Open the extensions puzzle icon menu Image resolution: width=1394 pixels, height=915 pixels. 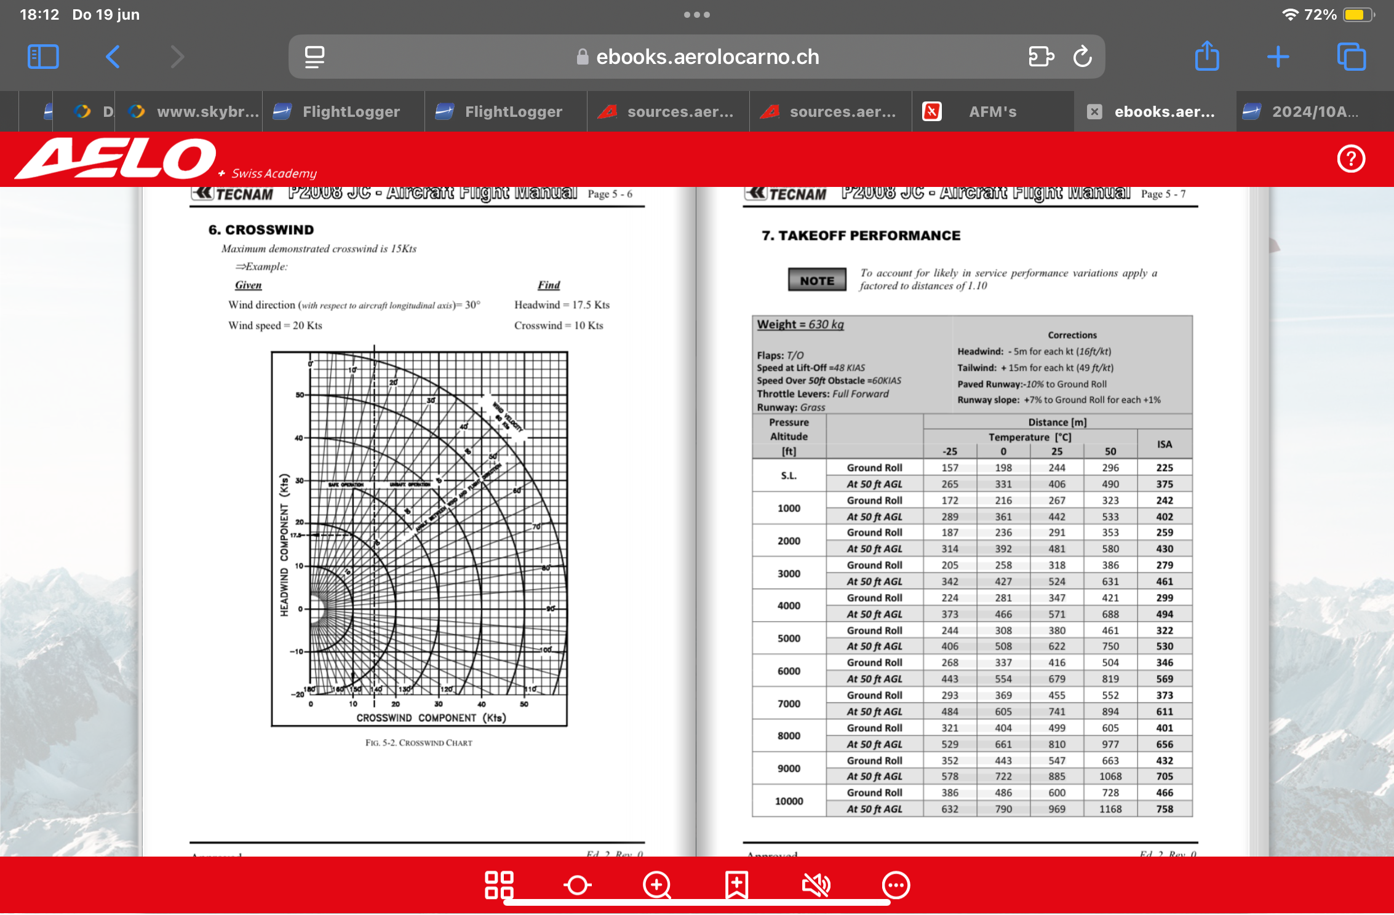(1041, 57)
